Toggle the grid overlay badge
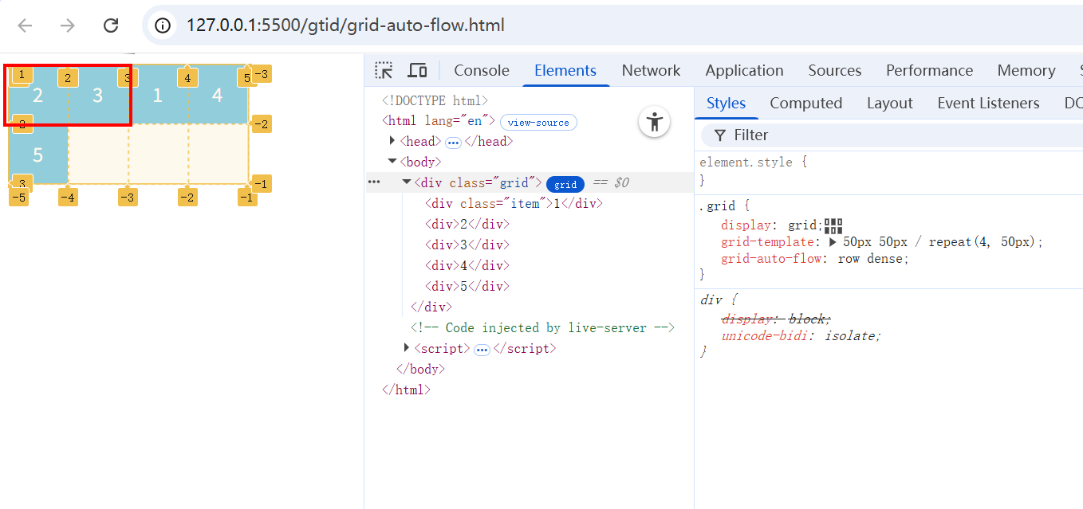 [565, 184]
